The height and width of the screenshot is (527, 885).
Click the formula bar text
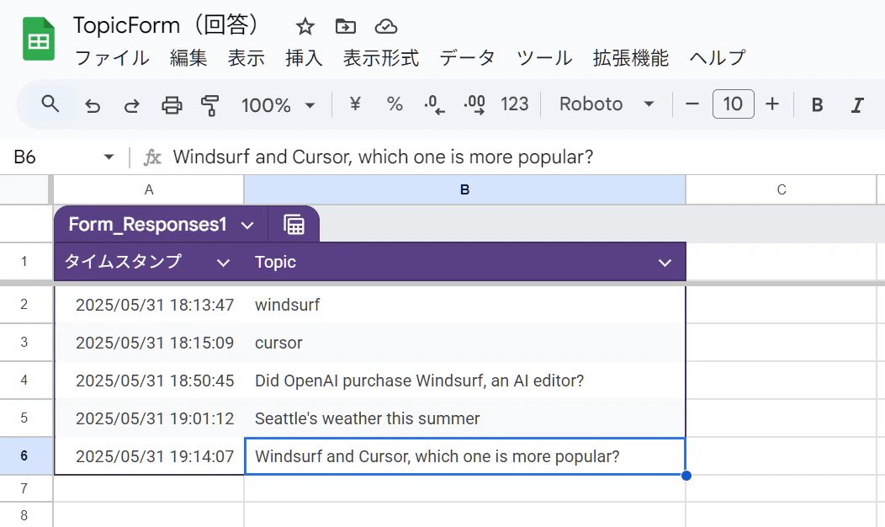(383, 157)
